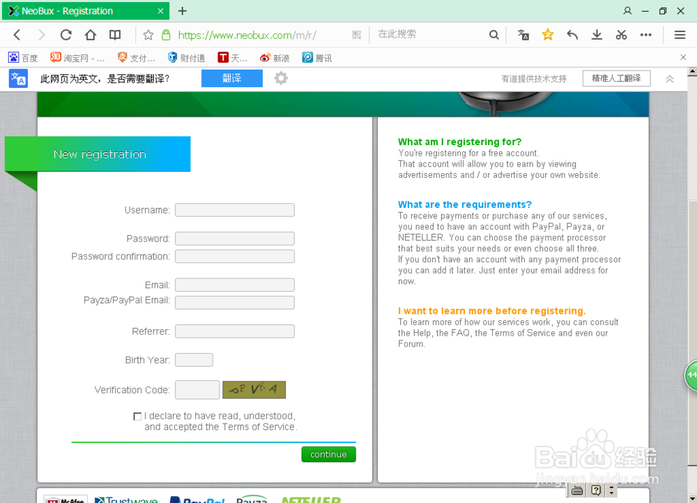Close the NeoBux - Registration tab

(160, 11)
